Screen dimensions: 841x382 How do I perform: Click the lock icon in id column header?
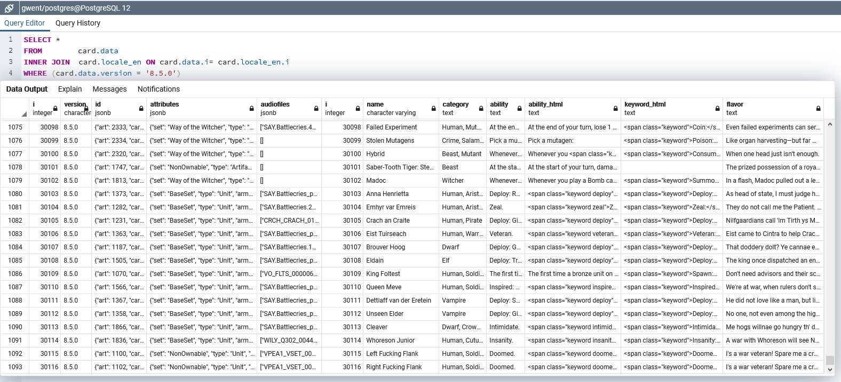click(141, 109)
